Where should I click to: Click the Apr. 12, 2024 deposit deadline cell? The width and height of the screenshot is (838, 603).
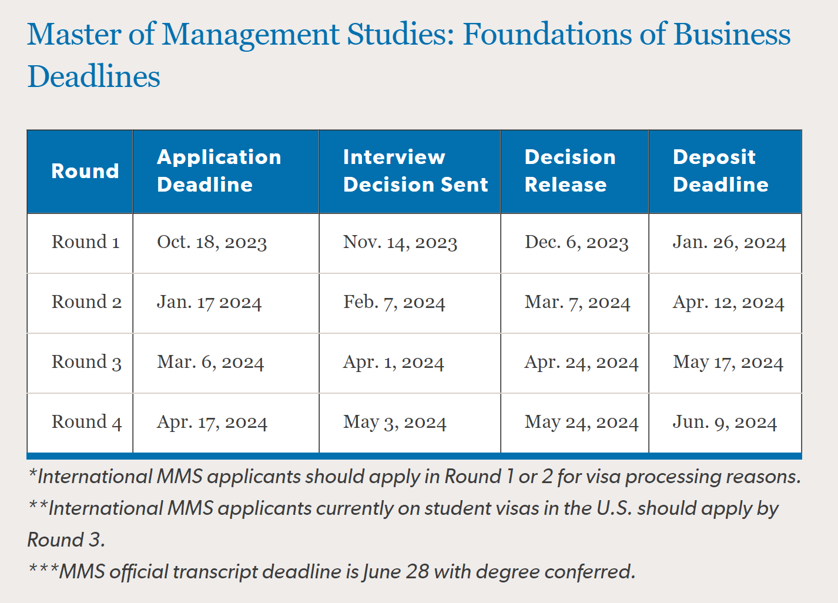[728, 302]
